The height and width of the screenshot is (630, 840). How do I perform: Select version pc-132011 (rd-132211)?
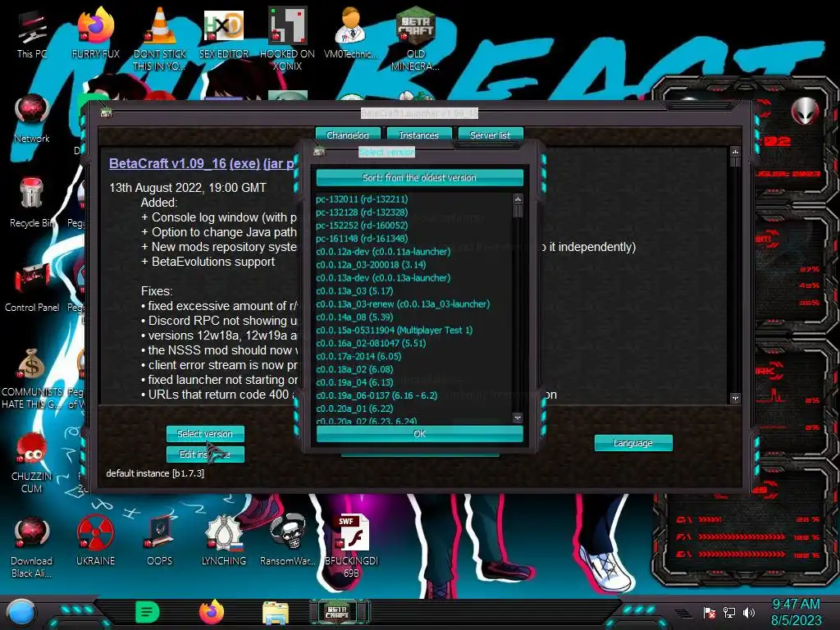click(x=362, y=199)
